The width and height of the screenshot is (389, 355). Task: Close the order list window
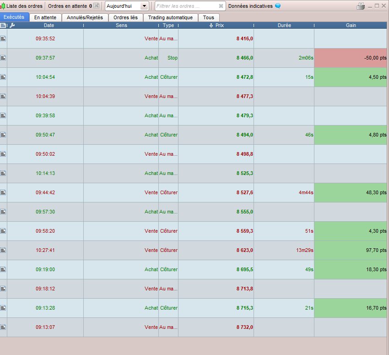[x=384, y=6]
